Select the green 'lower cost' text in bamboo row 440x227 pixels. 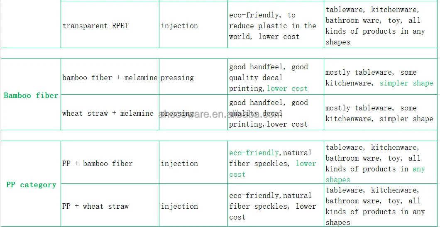(287, 89)
